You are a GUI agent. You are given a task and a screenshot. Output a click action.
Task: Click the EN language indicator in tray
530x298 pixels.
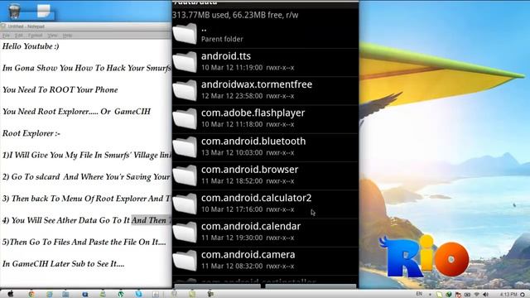click(419, 294)
